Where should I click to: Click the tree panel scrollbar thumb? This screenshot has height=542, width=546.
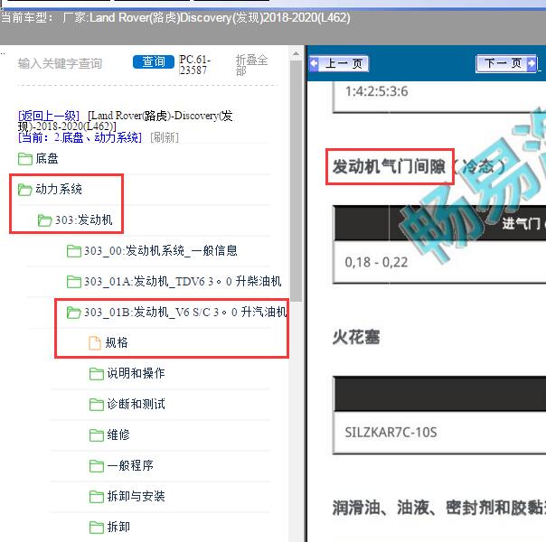click(296, 181)
